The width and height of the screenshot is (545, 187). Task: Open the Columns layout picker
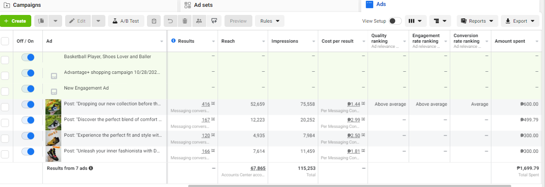point(416,21)
